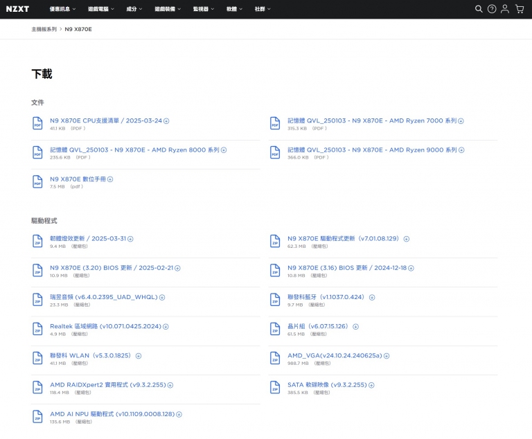The image size is (532, 439).
Task: Click ZIP icon for Realtek 區域網路 driver
Action: pos(37,329)
